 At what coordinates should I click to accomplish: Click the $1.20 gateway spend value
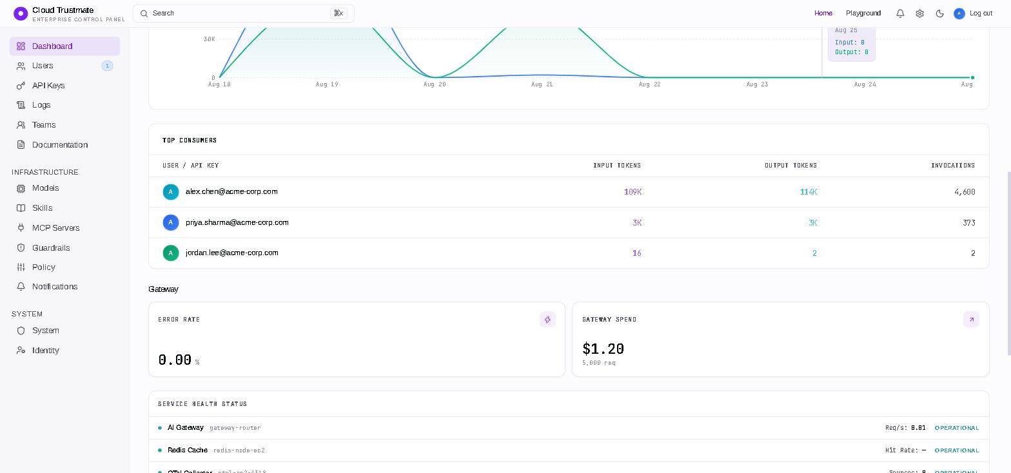[603, 349]
